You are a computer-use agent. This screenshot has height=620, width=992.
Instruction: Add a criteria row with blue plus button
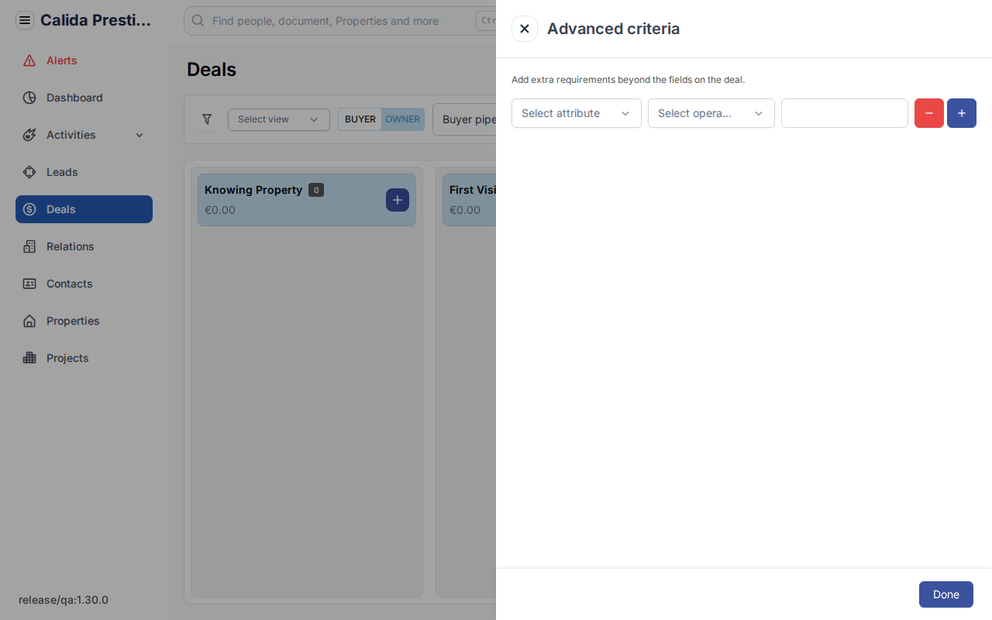click(962, 113)
